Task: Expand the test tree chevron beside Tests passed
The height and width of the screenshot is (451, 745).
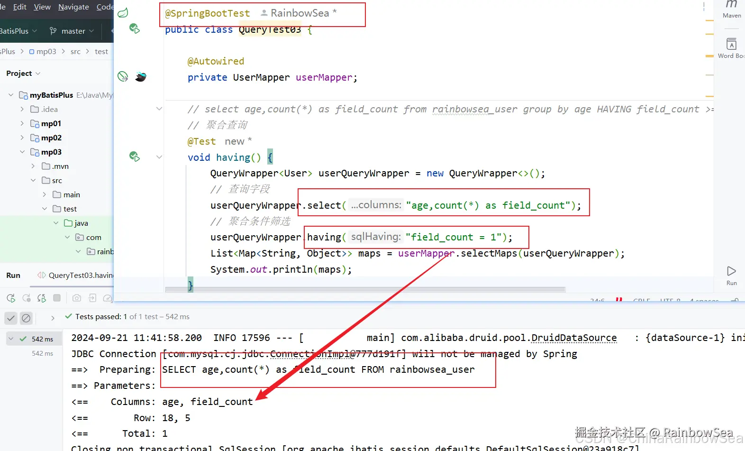Action: (x=53, y=318)
